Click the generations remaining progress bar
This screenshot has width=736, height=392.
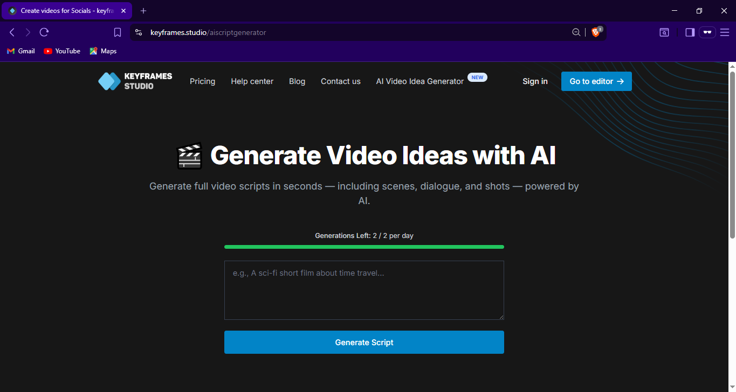[364, 247]
